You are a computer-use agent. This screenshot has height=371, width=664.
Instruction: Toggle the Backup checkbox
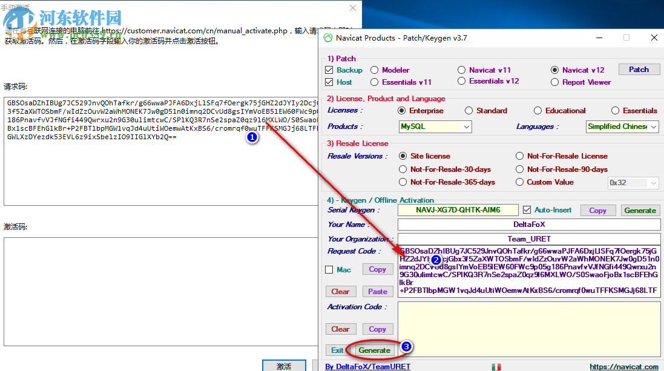(329, 70)
